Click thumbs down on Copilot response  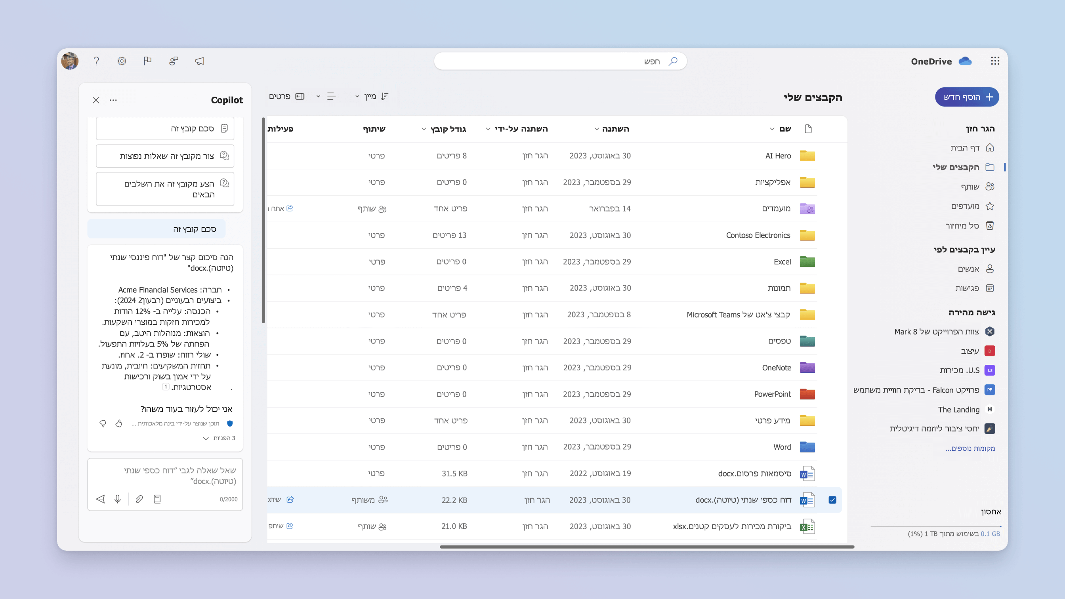pos(103,423)
